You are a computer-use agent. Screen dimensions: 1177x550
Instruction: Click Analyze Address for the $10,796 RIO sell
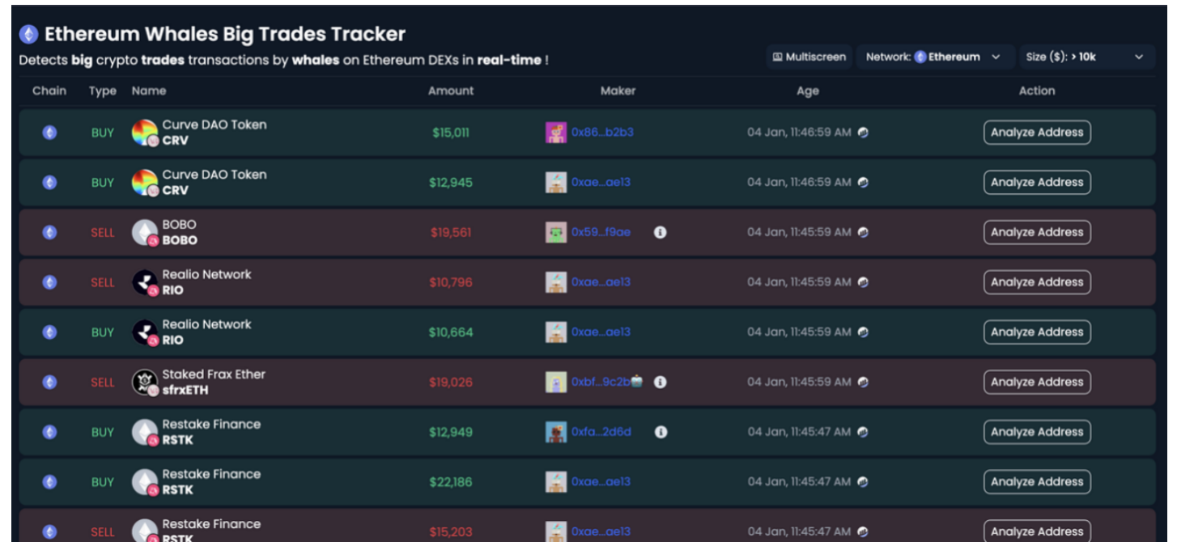tap(1037, 282)
